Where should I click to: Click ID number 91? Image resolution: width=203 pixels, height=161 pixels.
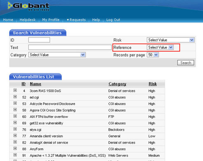point(24,156)
